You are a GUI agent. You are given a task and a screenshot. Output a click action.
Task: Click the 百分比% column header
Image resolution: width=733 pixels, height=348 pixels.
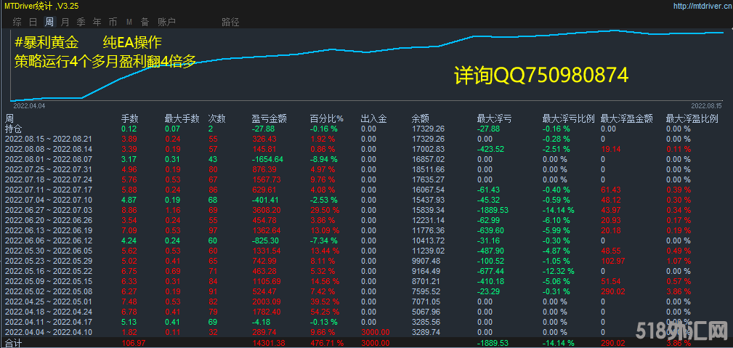[326, 118]
